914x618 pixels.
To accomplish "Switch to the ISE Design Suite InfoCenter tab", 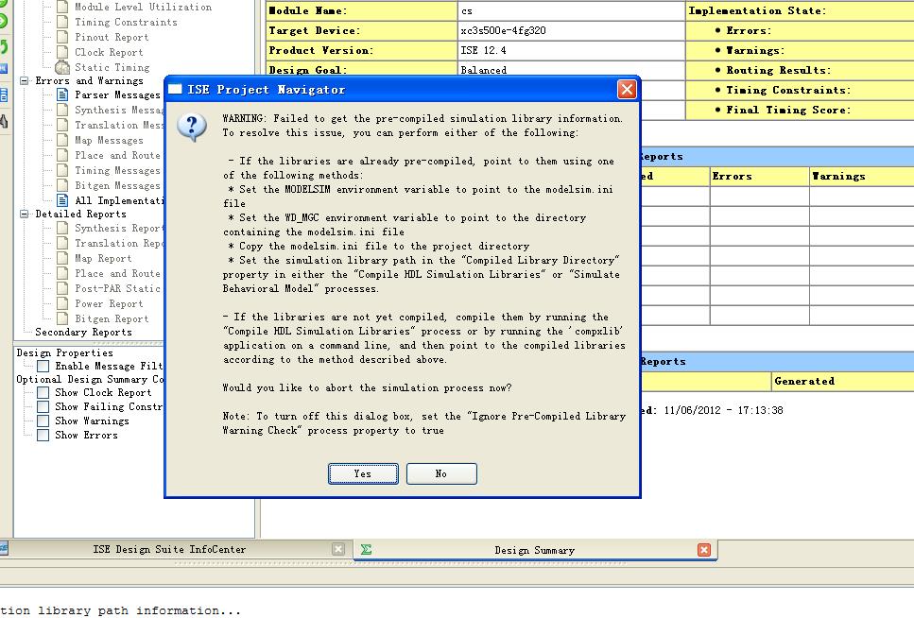I will pyautogui.click(x=169, y=549).
